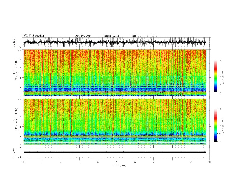Click time axis tick label '8'
The height and width of the screenshot is (182, 236).
(172, 162)
